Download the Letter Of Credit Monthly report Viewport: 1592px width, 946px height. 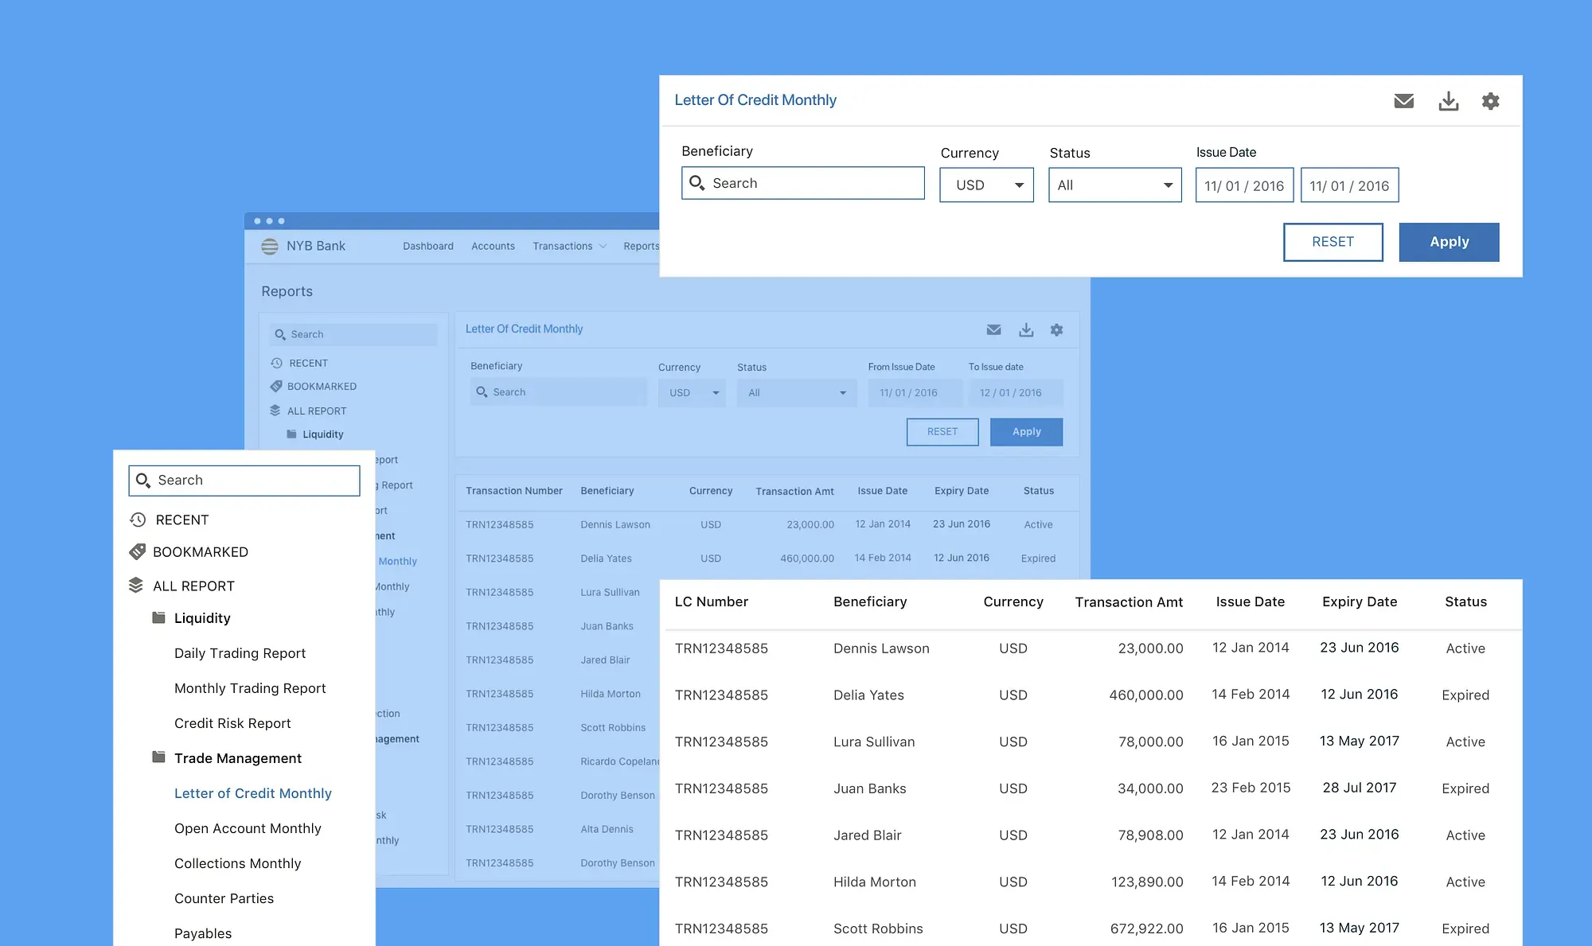[x=1448, y=101]
